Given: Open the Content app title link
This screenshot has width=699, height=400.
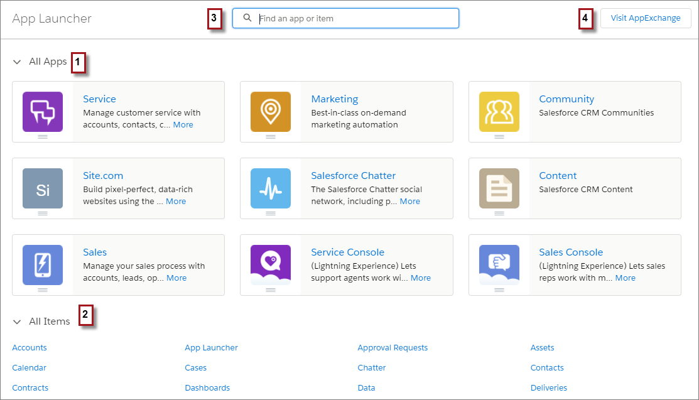Looking at the screenshot, I should [558, 176].
